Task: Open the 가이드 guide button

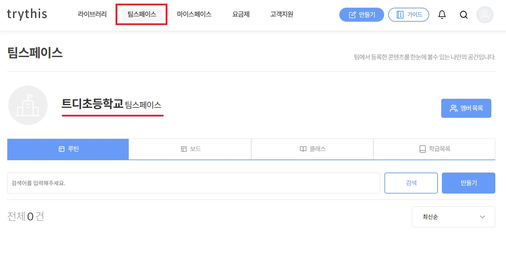Action: coord(408,15)
